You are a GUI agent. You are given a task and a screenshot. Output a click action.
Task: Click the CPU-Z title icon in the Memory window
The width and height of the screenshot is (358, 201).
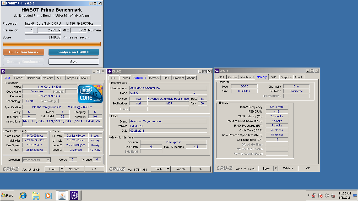pos(217,71)
